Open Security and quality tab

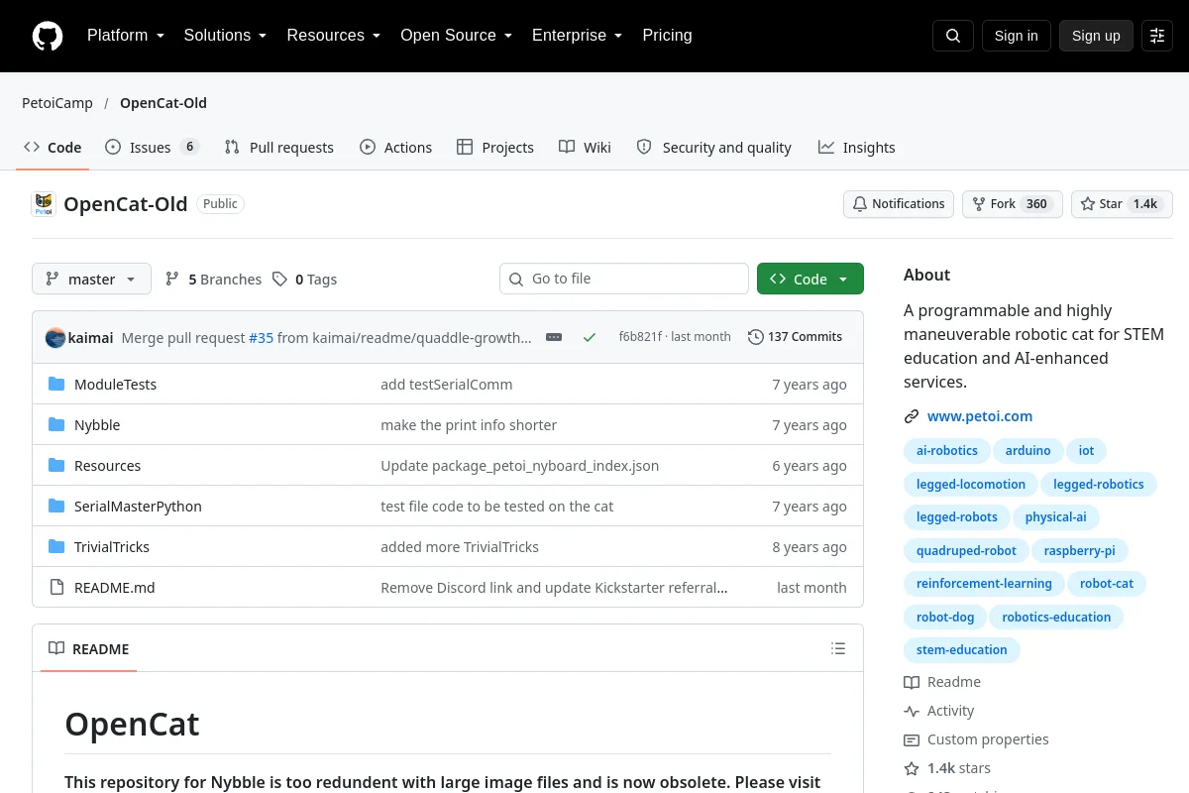pyautogui.click(x=713, y=148)
